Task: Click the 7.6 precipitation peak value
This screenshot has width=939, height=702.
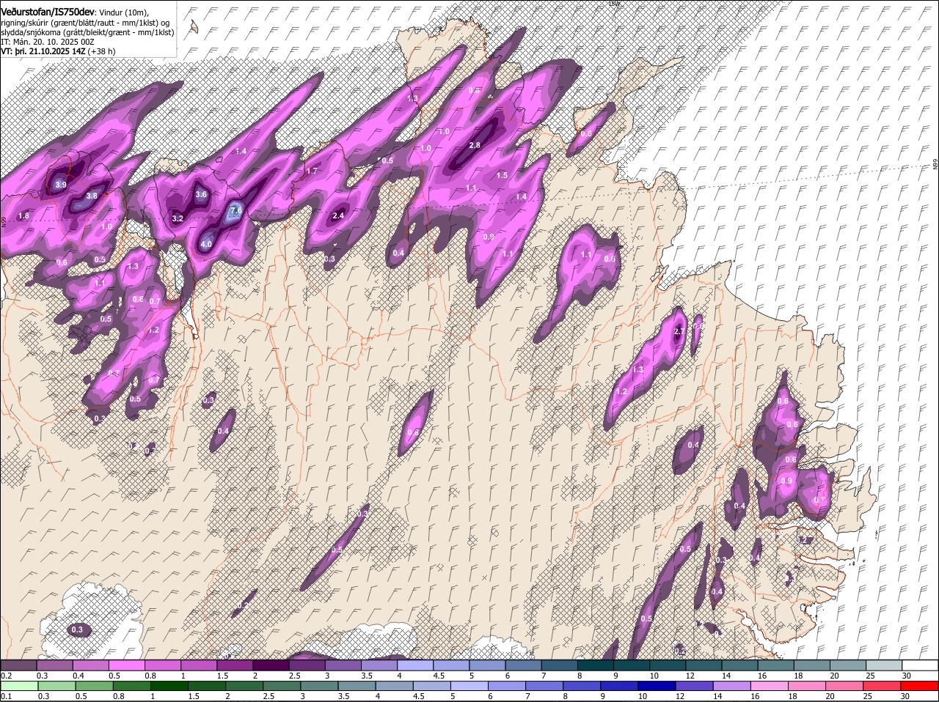Action: pos(235,210)
